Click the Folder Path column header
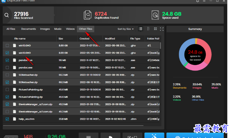This screenshot has height=138, width=231. point(153,39)
